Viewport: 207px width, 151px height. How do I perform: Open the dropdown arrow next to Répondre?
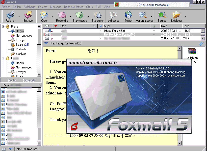[70, 16]
